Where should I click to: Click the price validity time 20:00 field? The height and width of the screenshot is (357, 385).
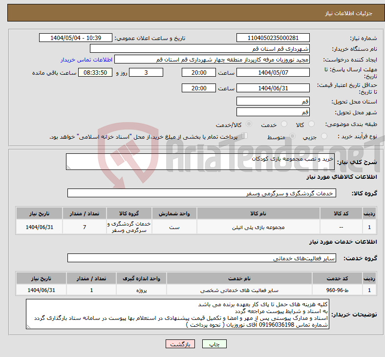[199, 88]
